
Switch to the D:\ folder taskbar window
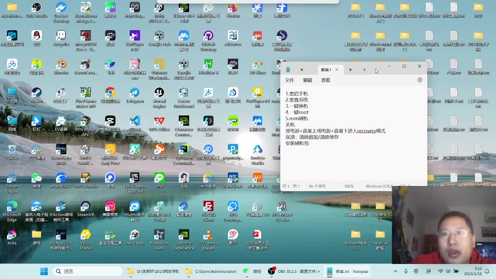tap(153, 271)
